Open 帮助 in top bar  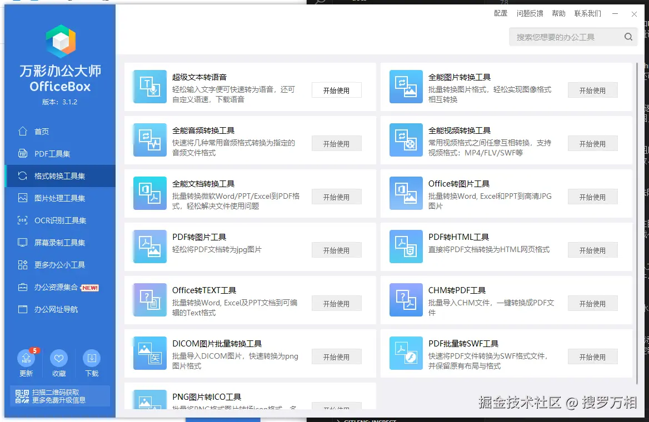tap(558, 14)
